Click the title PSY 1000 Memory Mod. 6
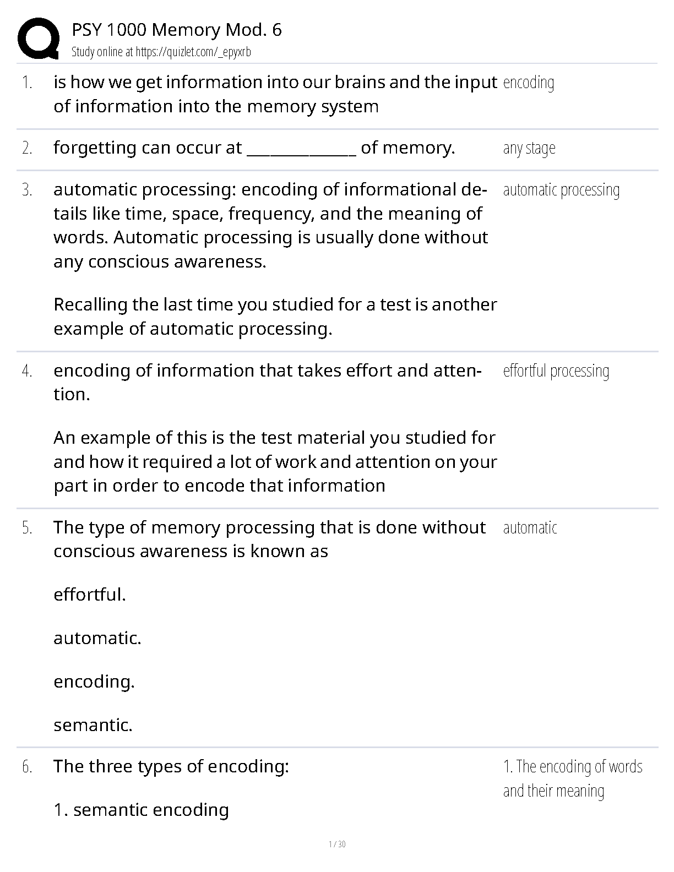 tap(177, 30)
